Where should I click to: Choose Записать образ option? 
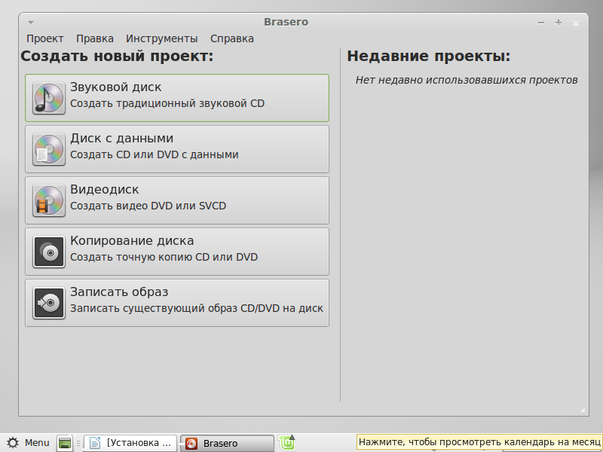pos(177,303)
